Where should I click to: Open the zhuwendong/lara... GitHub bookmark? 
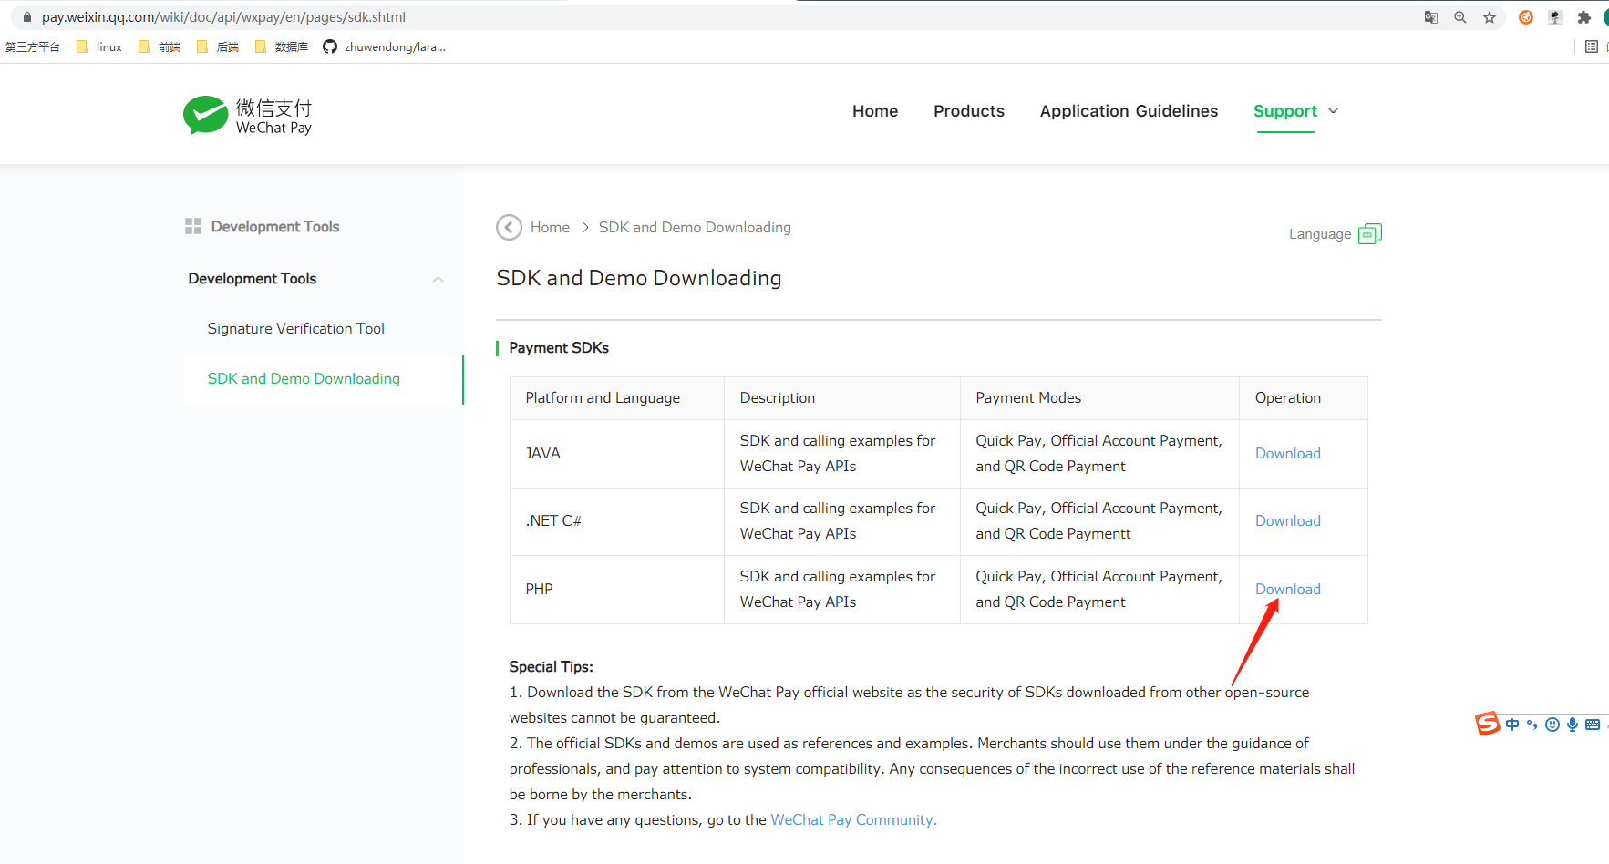(384, 46)
